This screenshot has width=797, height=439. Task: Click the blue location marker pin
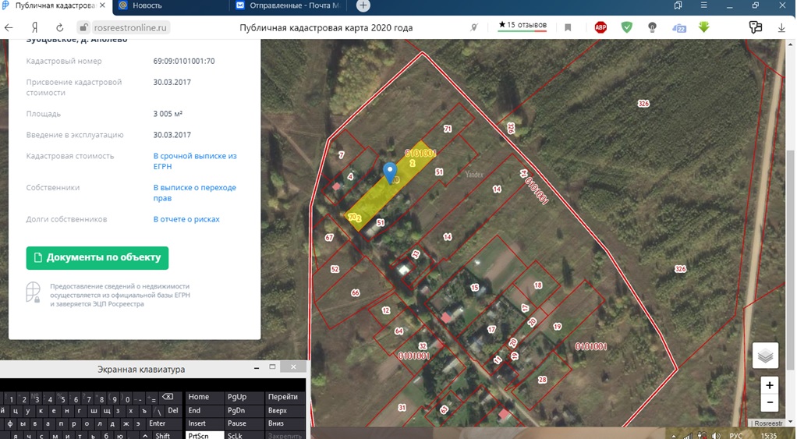pyautogui.click(x=390, y=173)
